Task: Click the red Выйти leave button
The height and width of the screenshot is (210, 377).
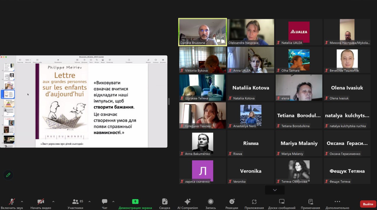Action: click(x=368, y=204)
